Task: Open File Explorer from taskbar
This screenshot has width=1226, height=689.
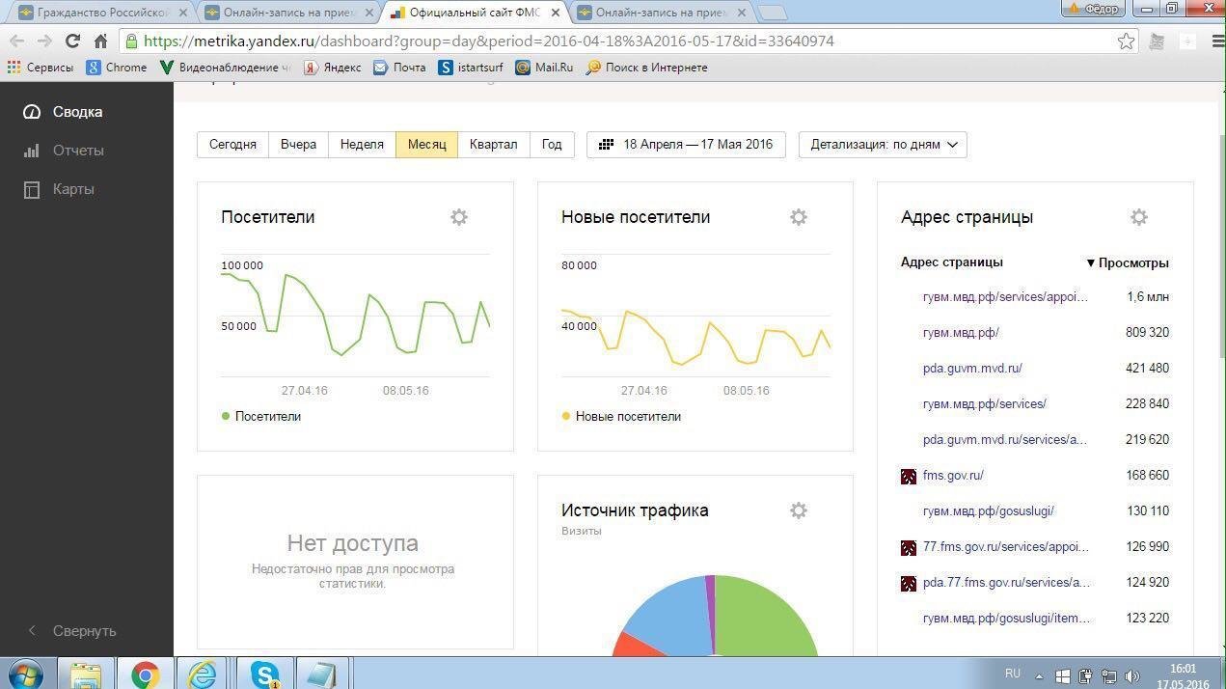Action: click(x=86, y=675)
